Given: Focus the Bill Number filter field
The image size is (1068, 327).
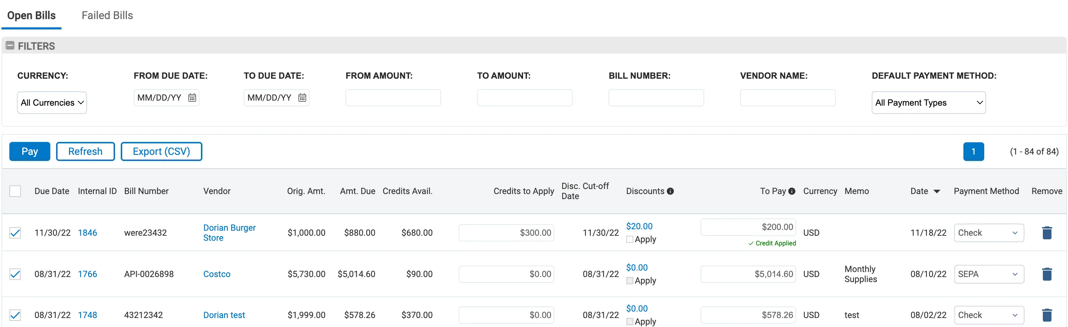Looking at the screenshot, I should (x=656, y=97).
